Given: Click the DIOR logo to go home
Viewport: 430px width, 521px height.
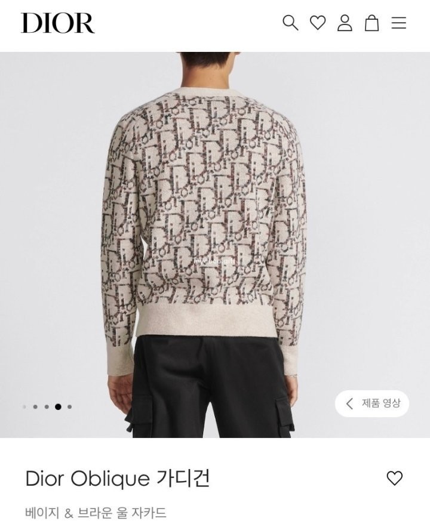Looking at the screenshot, I should tap(58, 23).
